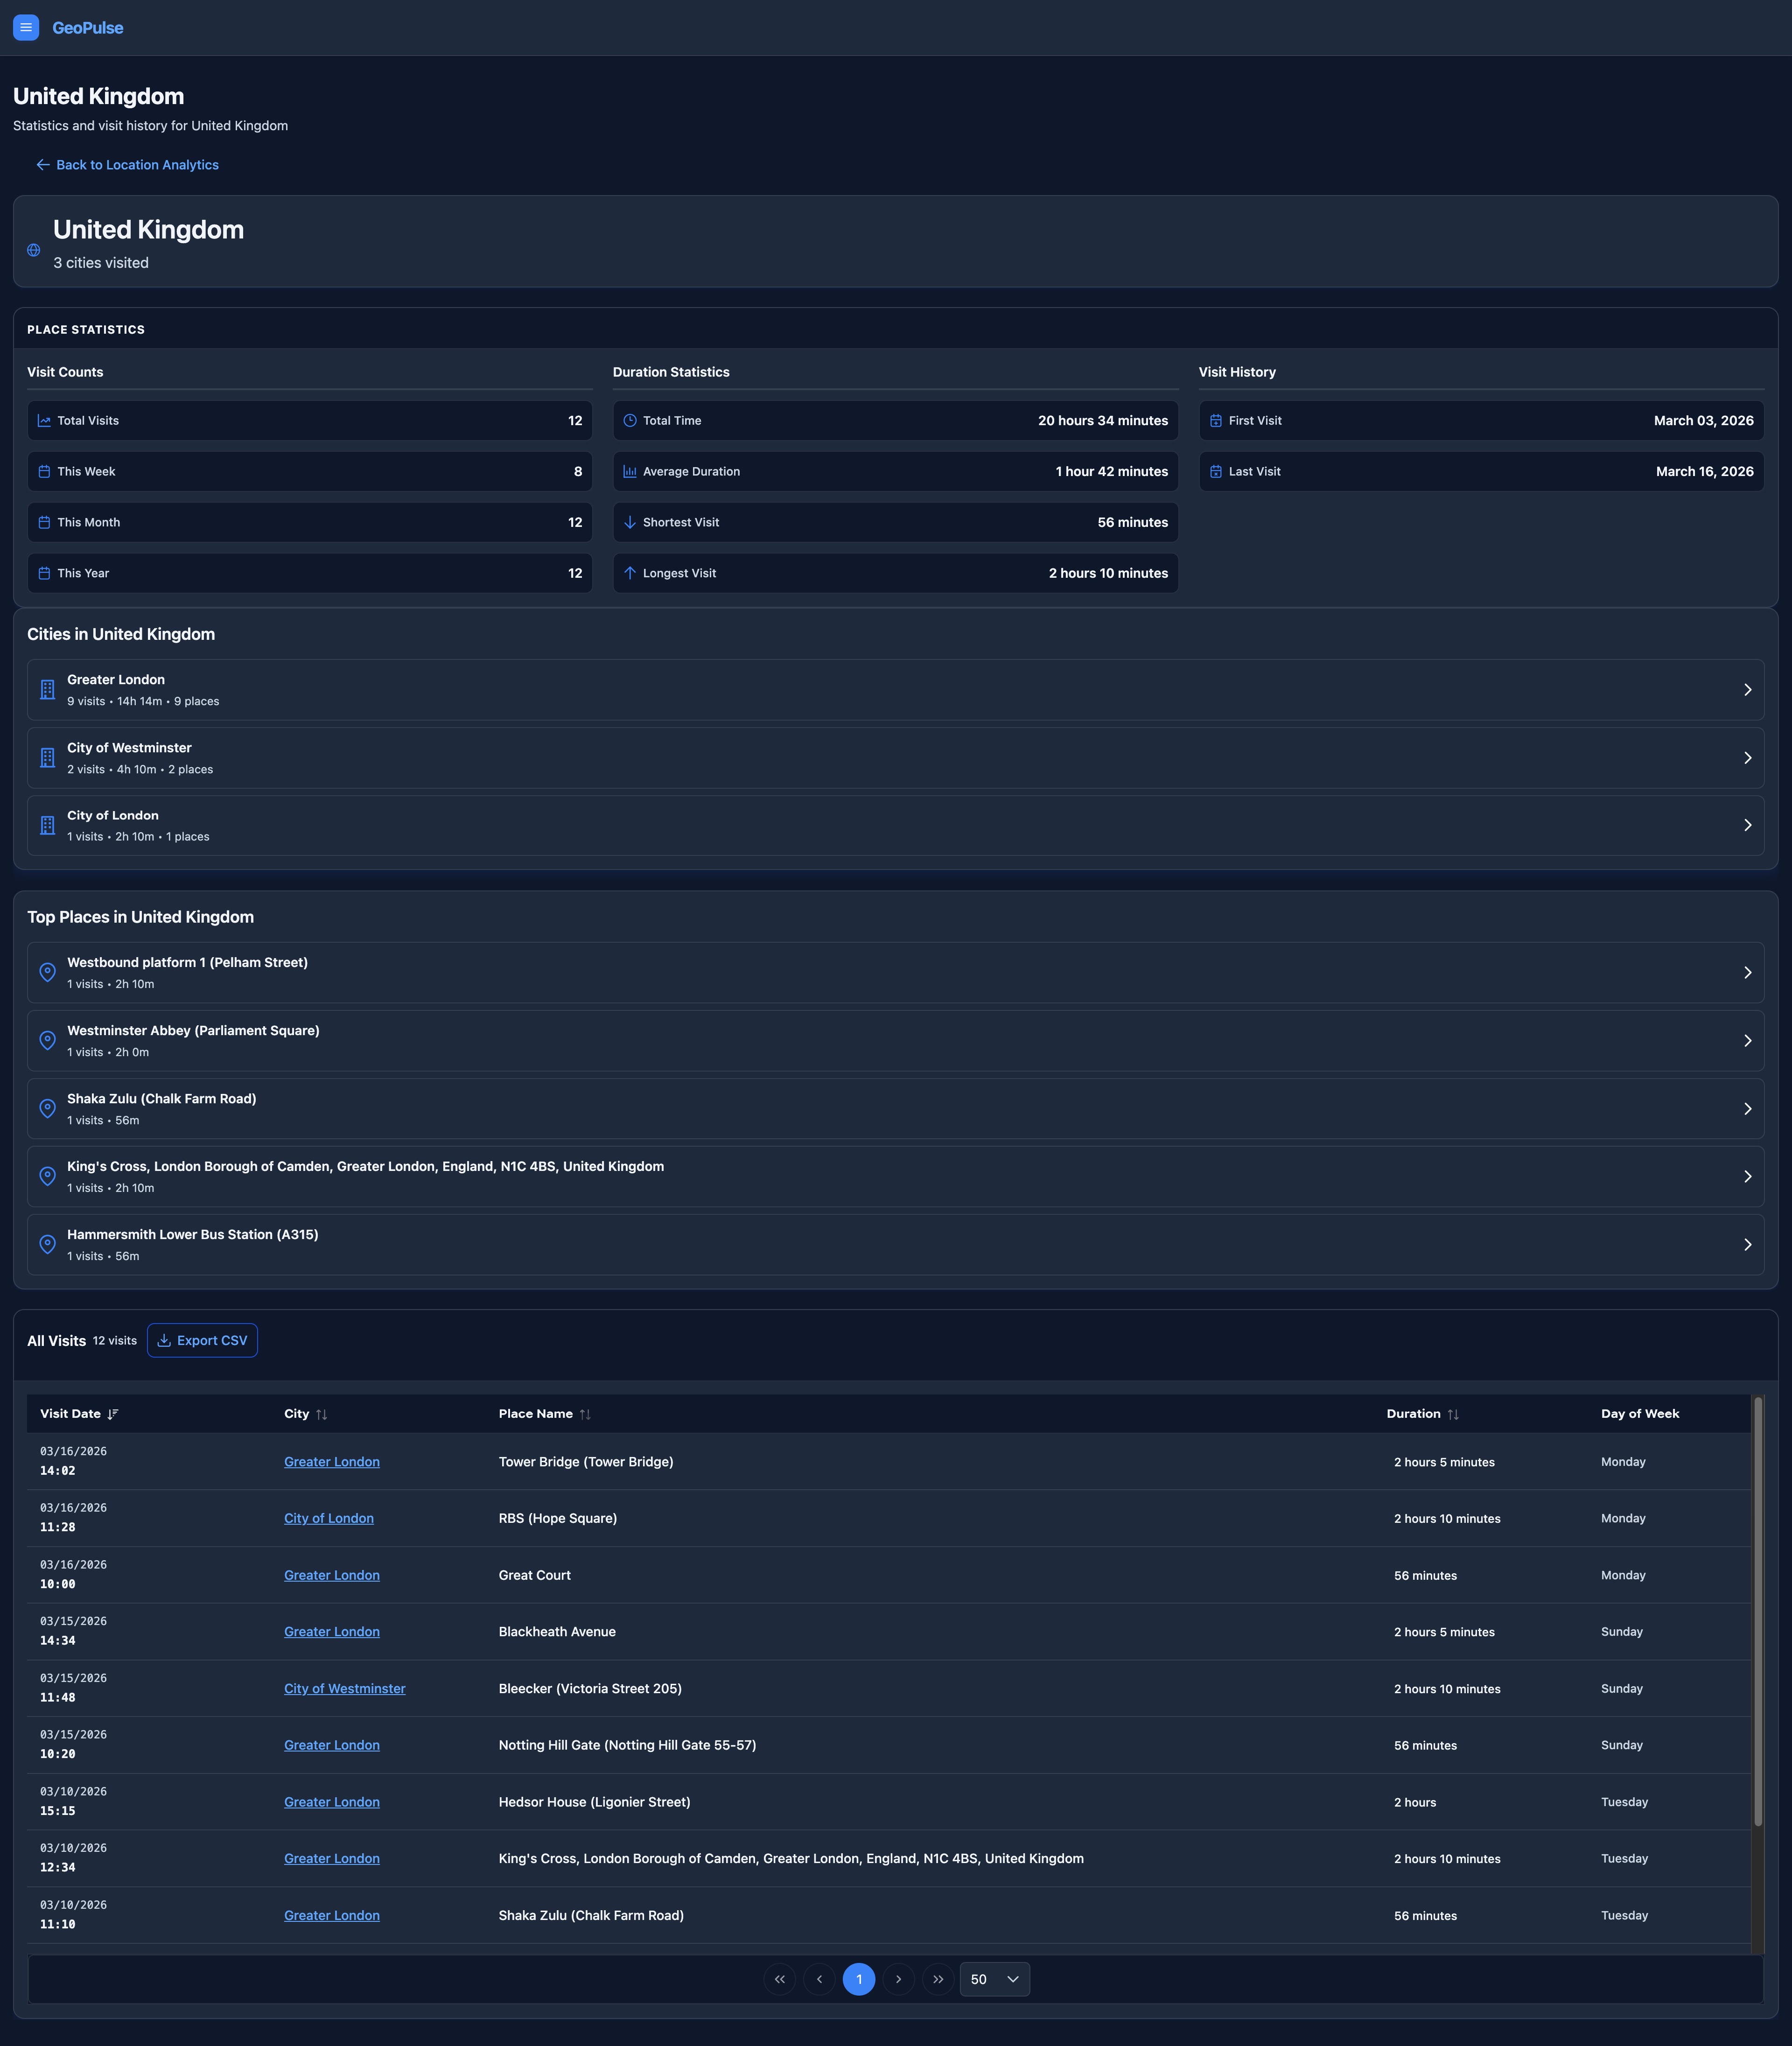Image resolution: width=1792 pixels, height=2046 pixels.
Task: Click the March 03, 2026 first visit value
Action: (x=1704, y=421)
